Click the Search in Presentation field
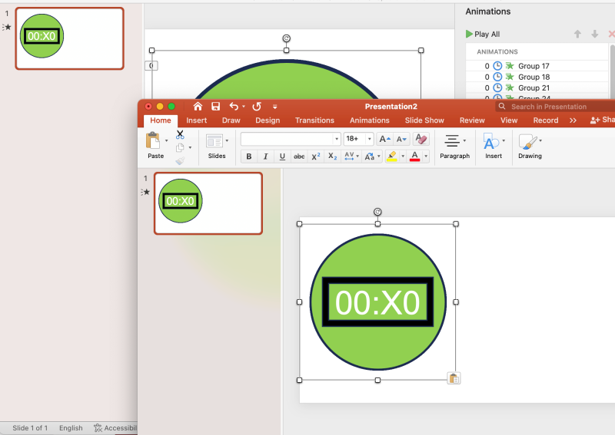The image size is (615, 435). point(555,107)
